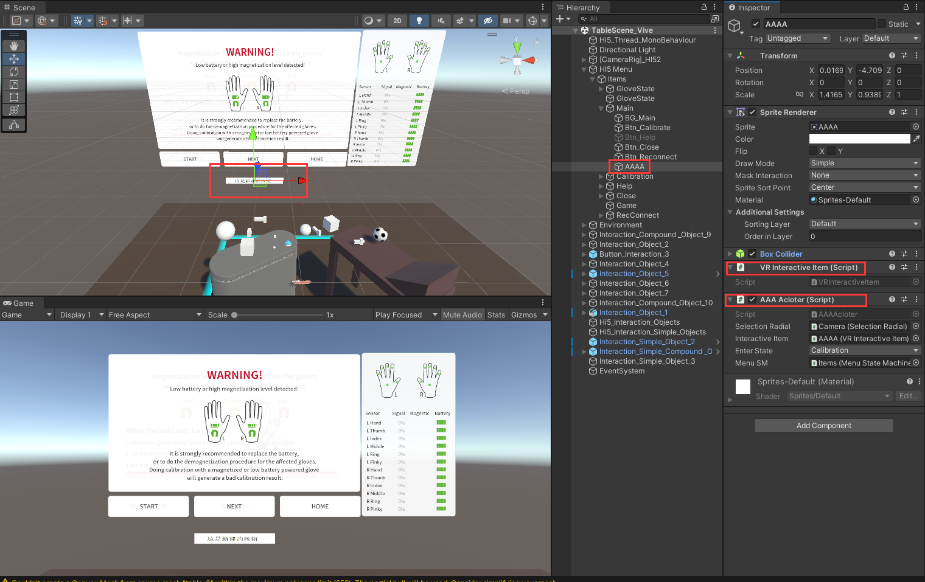Image resolution: width=925 pixels, height=582 pixels.
Task: Click the GameObject name field showing AAAA
Action: click(819, 24)
